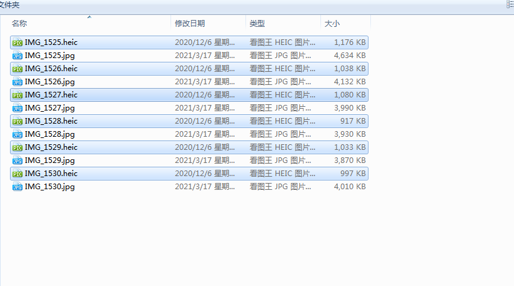Click the IMG_1527.heic file icon
This screenshot has height=286, width=514.
[x=17, y=95]
